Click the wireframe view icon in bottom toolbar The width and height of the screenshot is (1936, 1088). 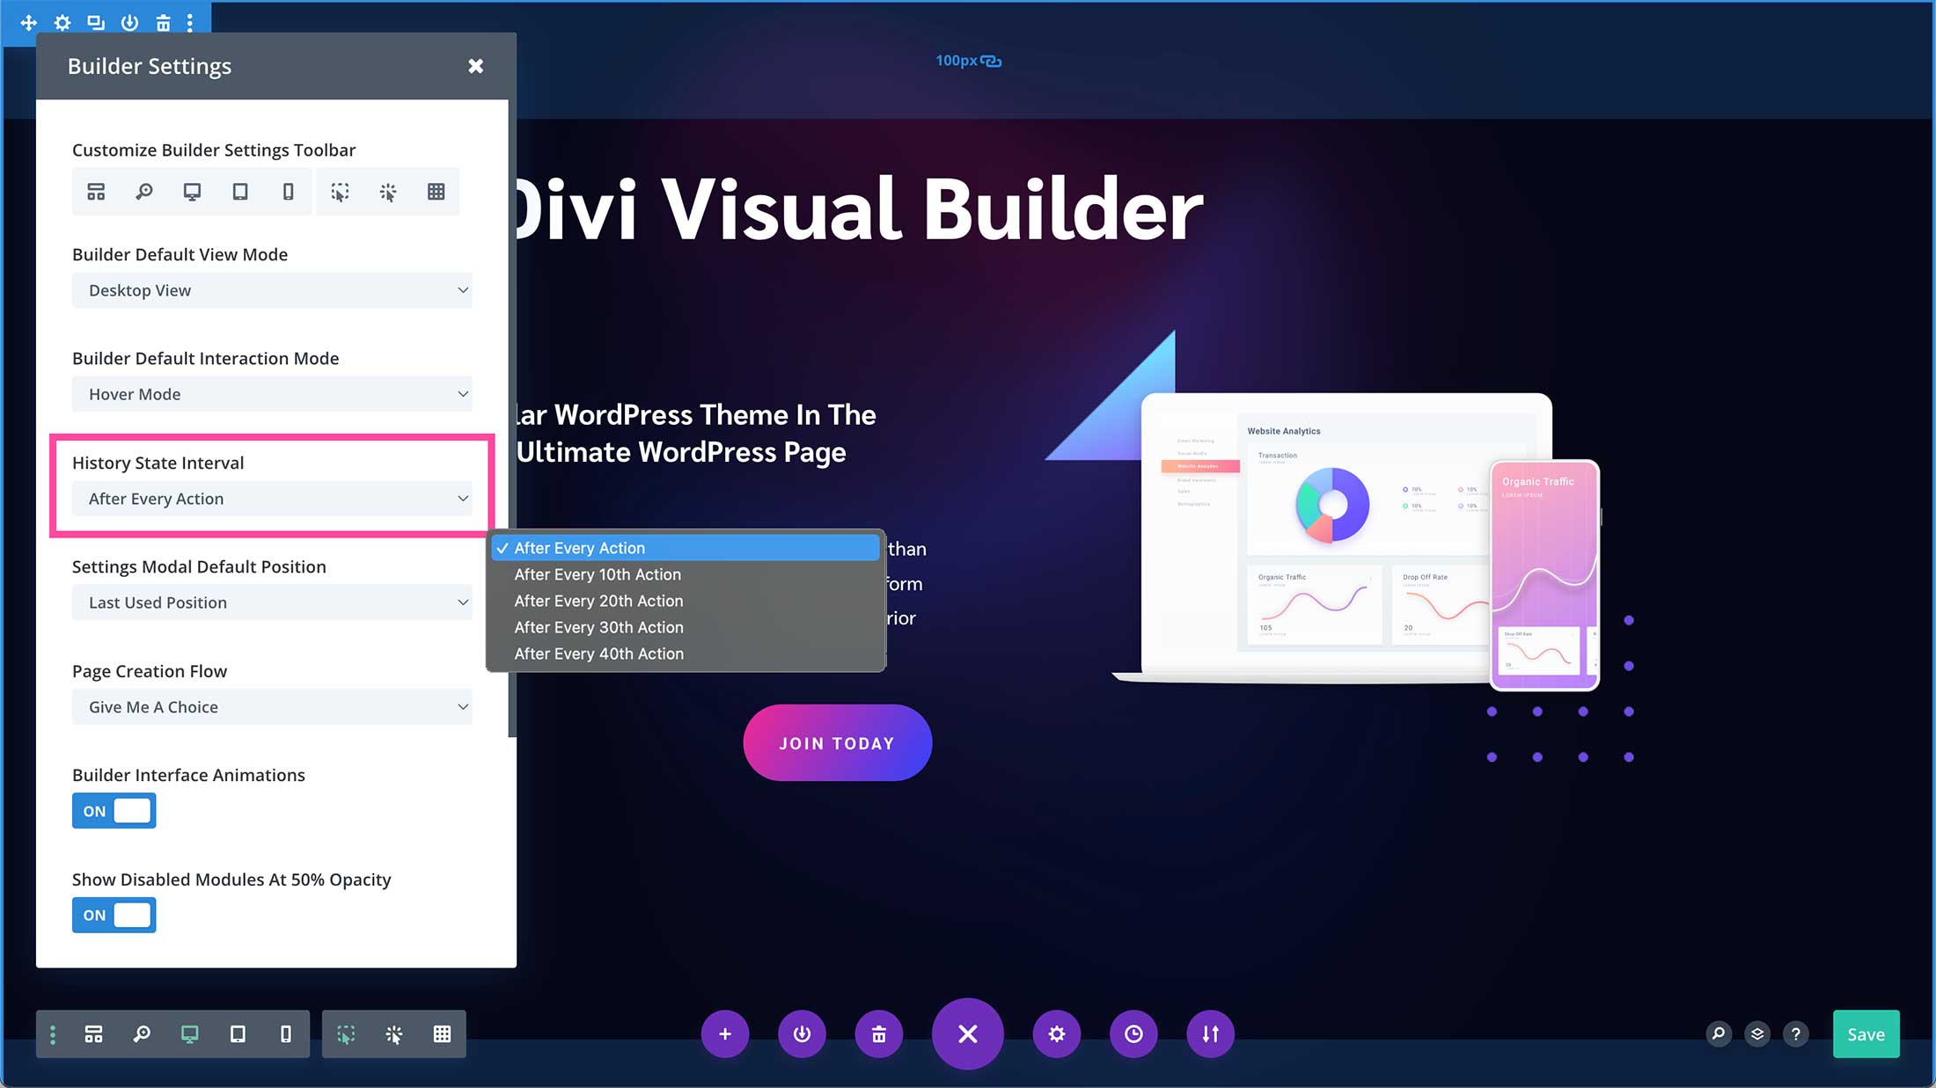click(93, 1033)
